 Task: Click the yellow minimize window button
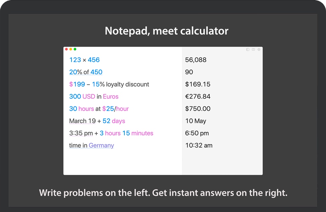[x=71, y=49]
